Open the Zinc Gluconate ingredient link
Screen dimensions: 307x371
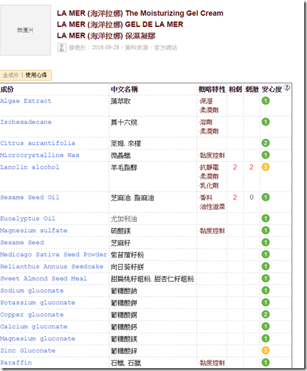pos(28,350)
